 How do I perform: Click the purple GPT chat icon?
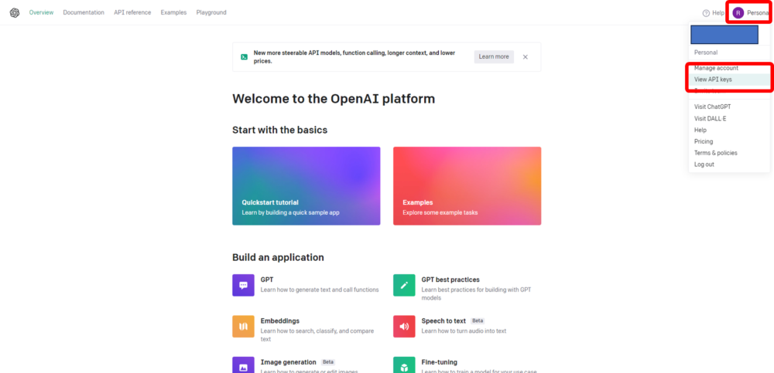(243, 285)
